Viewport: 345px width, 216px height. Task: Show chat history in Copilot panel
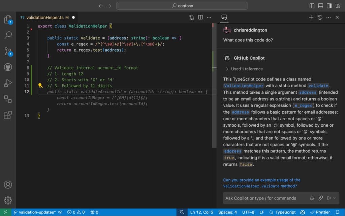click(x=320, y=17)
